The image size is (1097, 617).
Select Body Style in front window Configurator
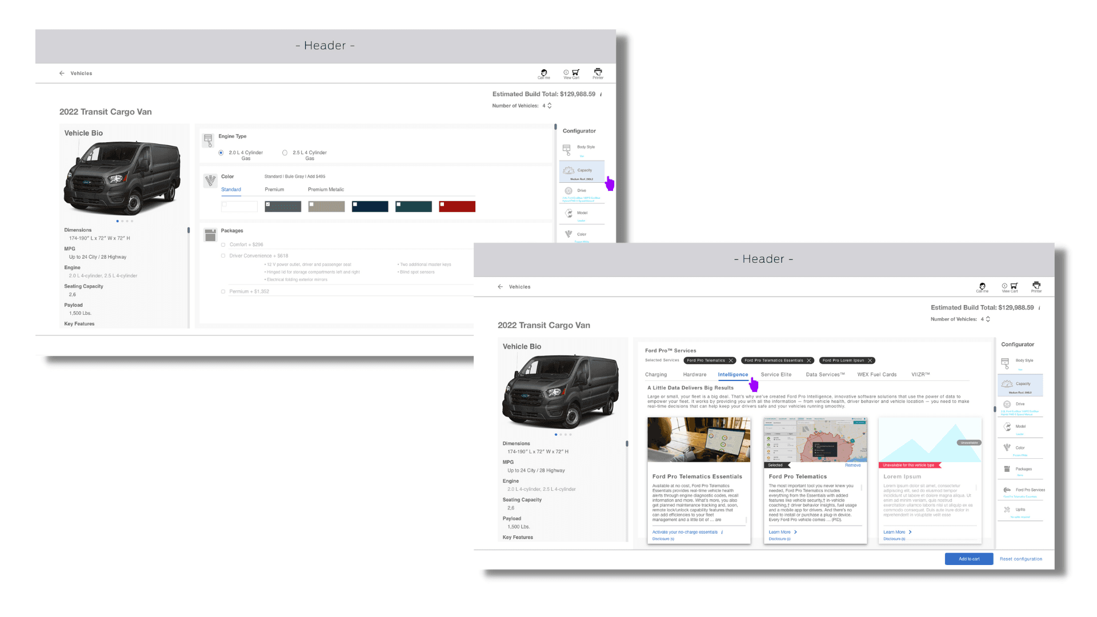(1020, 363)
